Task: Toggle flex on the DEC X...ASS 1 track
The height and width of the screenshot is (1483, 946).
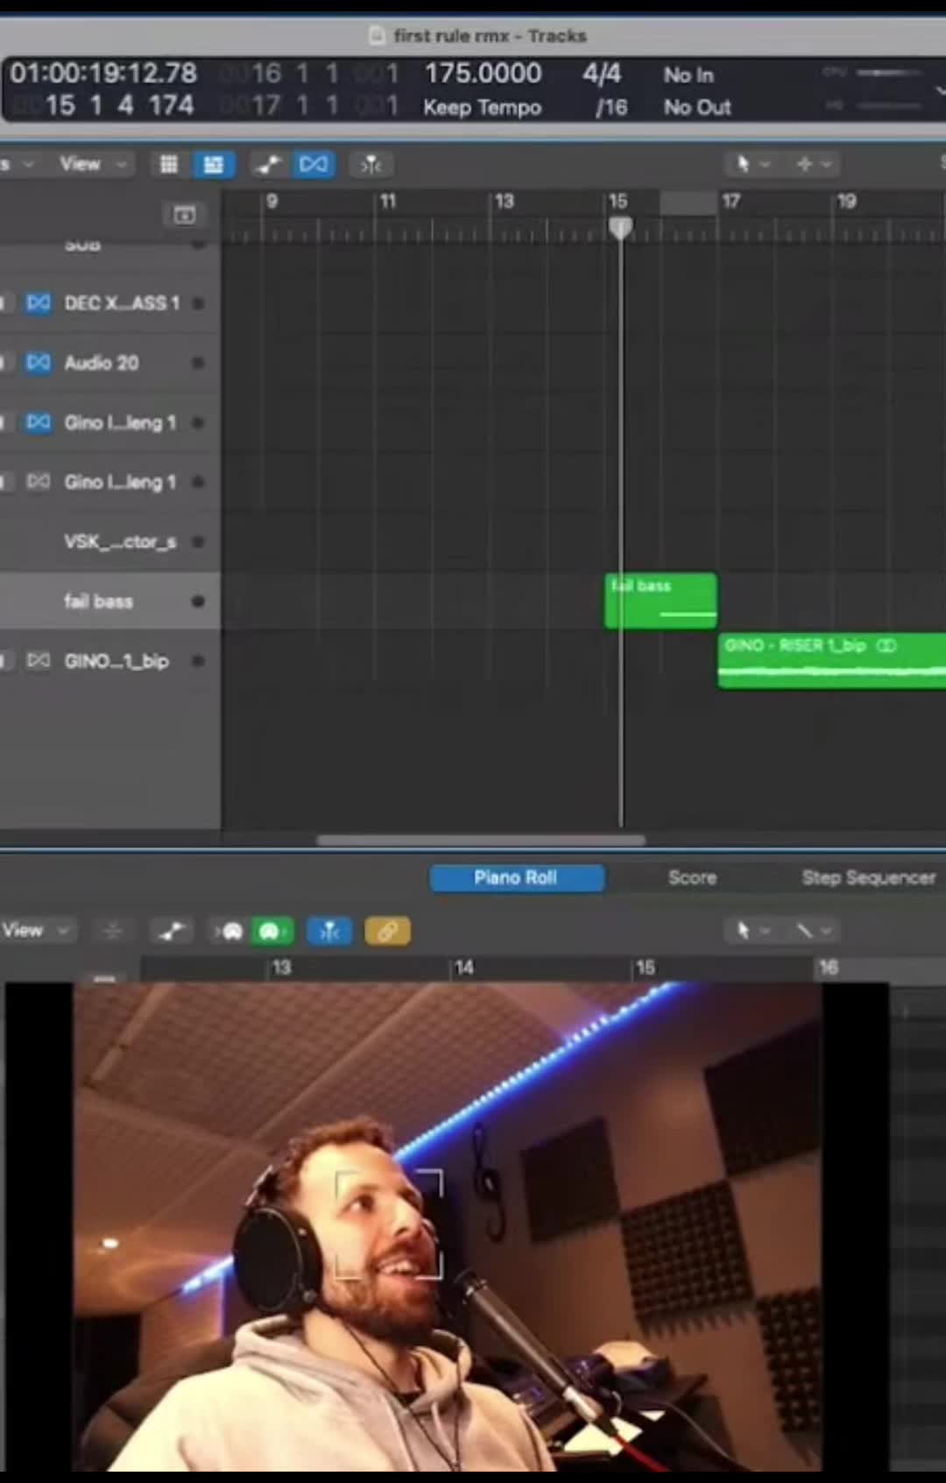Action: (x=39, y=303)
